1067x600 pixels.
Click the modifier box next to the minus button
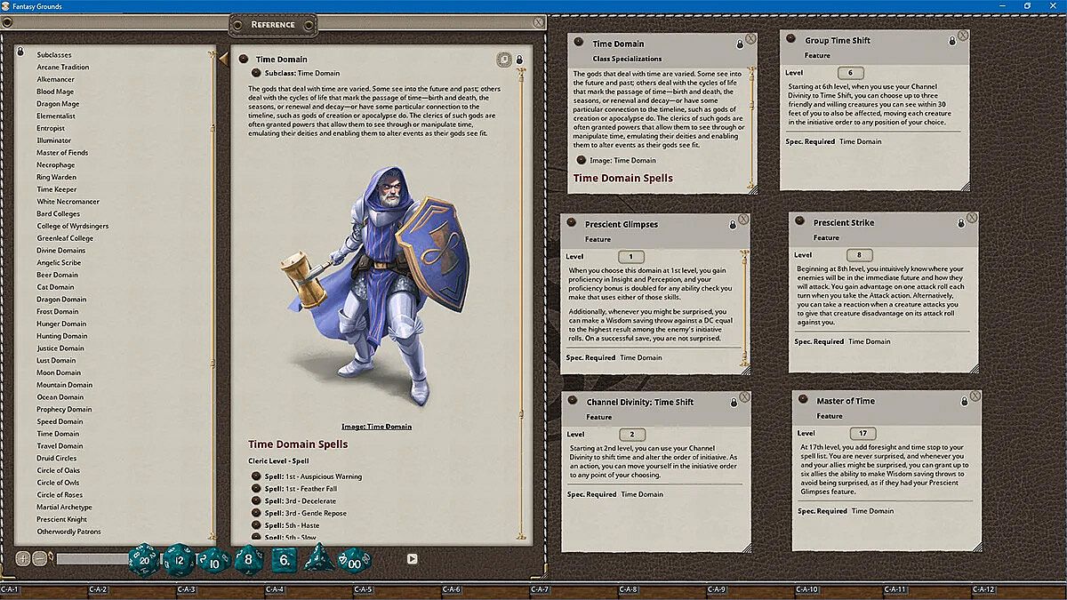coord(92,559)
